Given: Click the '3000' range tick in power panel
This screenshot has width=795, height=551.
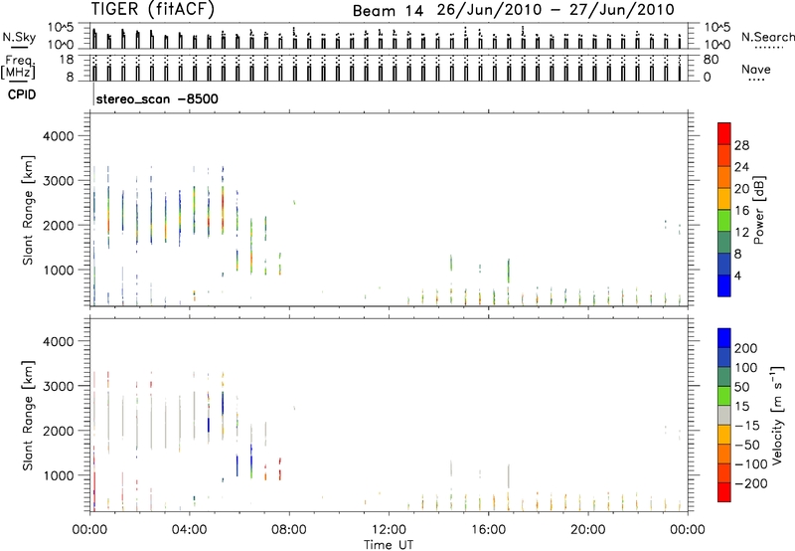Looking at the screenshot, I should (58, 181).
